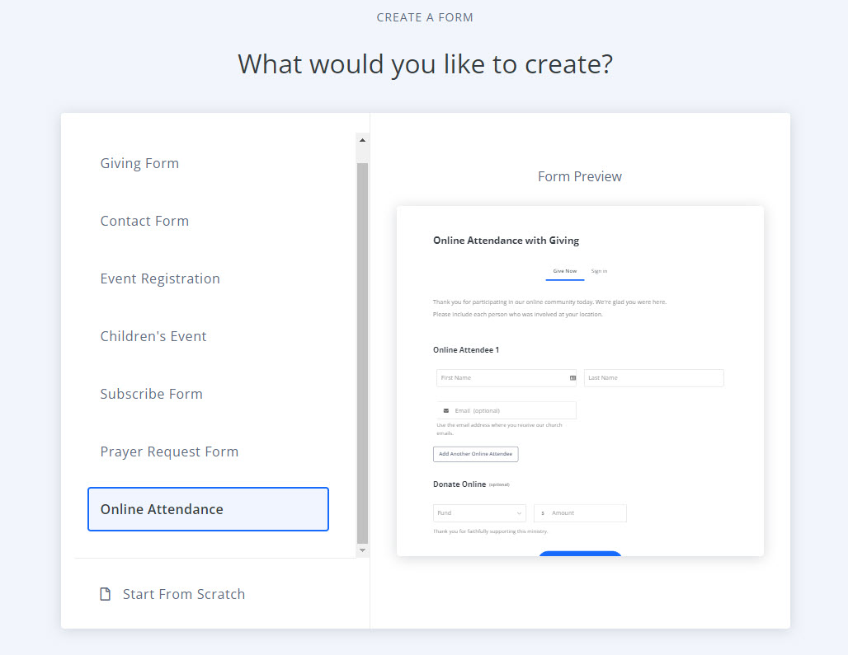
Task: Select the Prayer Request Form template
Action: 169,451
